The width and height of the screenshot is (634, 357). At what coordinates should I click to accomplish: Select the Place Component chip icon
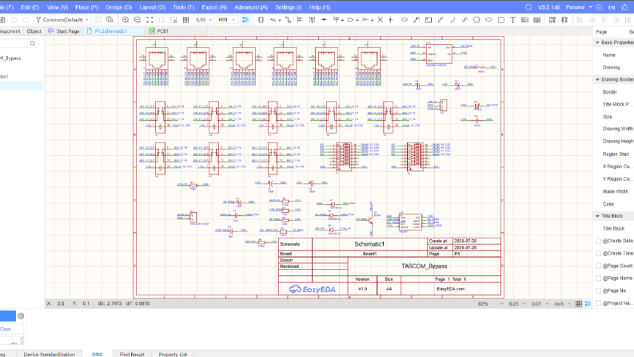click(x=261, y=20)
